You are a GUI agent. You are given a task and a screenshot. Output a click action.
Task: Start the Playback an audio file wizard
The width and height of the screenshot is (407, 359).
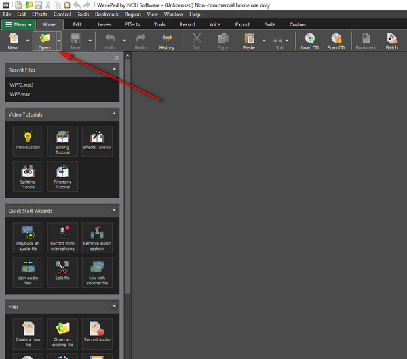[x=28, y=238]
